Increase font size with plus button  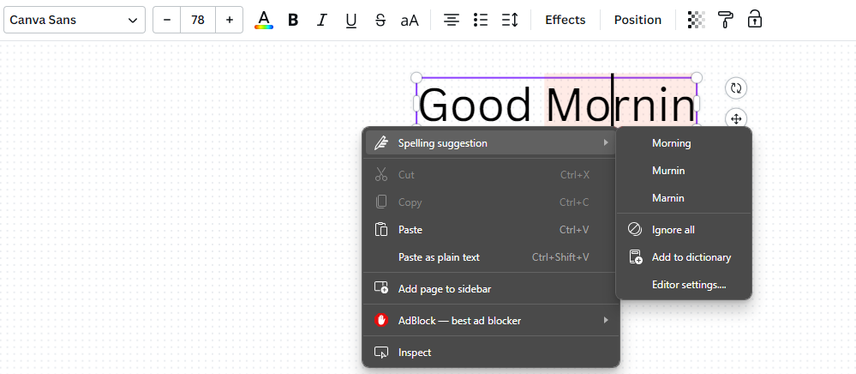(230, 21)
